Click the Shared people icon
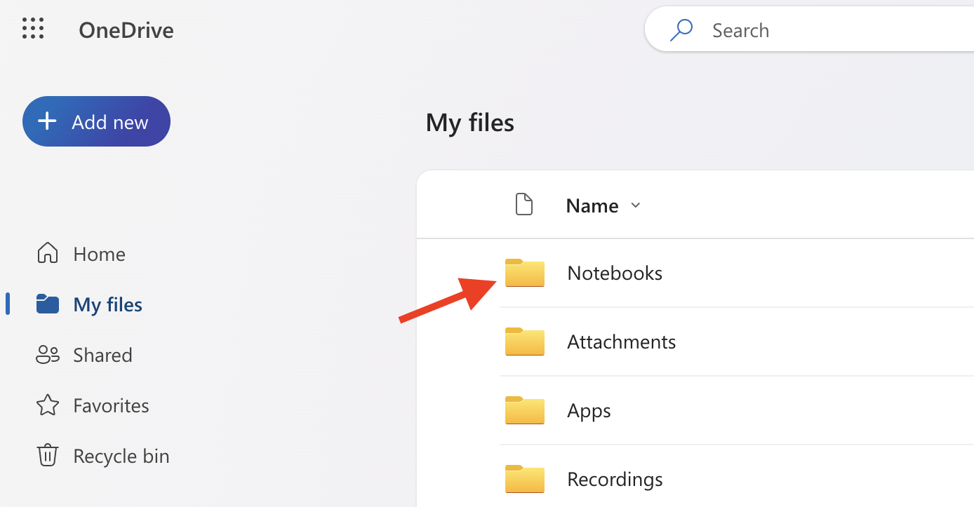 (x=48, y=355)
